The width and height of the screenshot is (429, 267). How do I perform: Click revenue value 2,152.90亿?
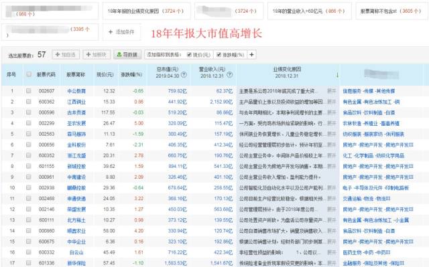221,102
